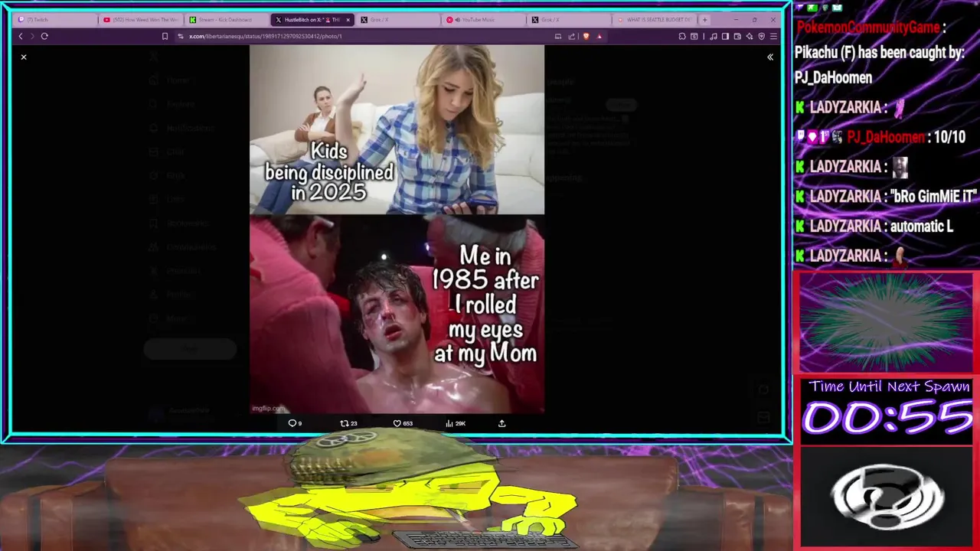This screenshot has width=980, height=551.
Task: Reload the current X page
Action: point(44,36)
